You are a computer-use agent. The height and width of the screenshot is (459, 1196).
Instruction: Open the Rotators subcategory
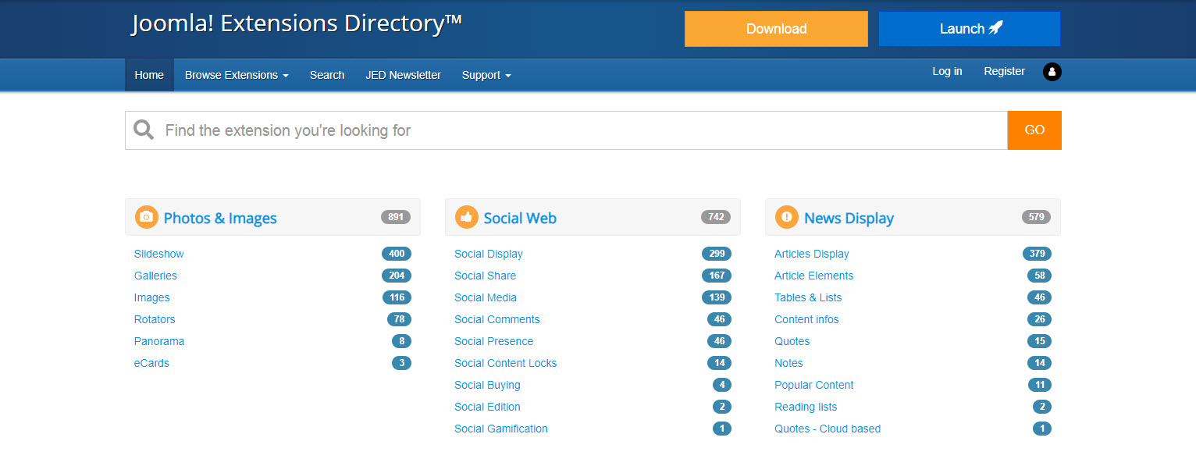155,319
